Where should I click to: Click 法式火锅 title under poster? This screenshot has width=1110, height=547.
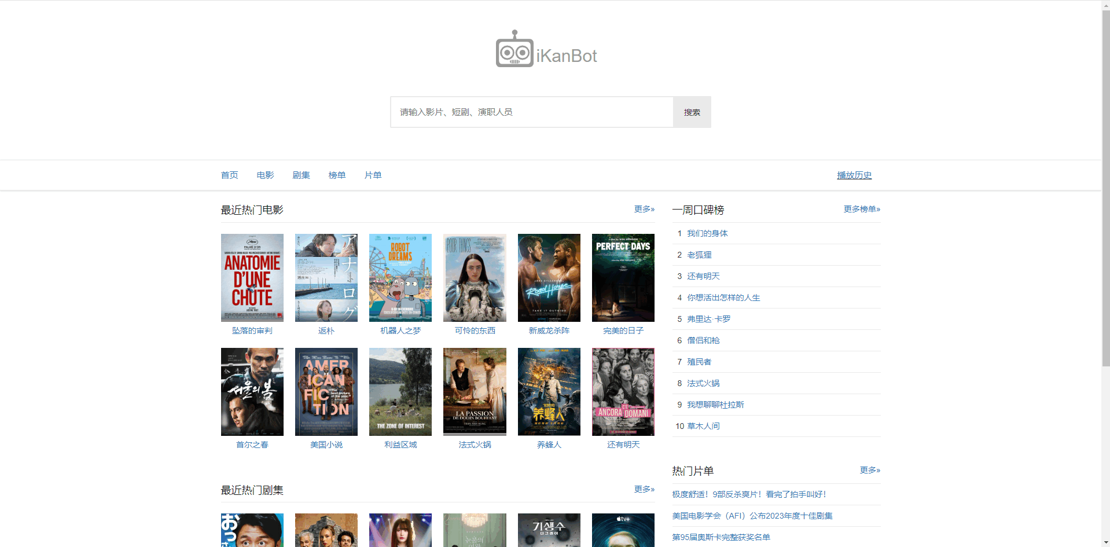click(475, 445)
